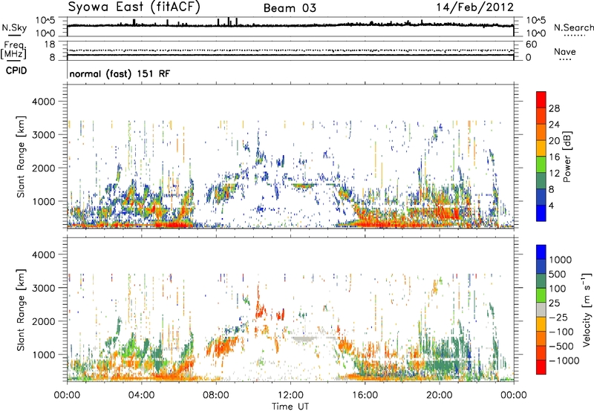Select the '24' Power color bar label
This screenshot has width=594, height=411.
click(x=554, y=125)
